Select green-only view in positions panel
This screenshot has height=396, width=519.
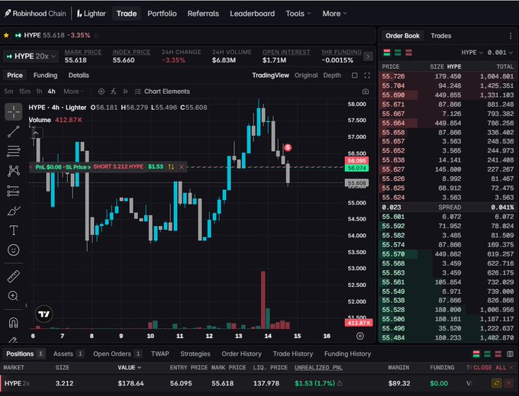pyautogui.click(x=487, y=354)
